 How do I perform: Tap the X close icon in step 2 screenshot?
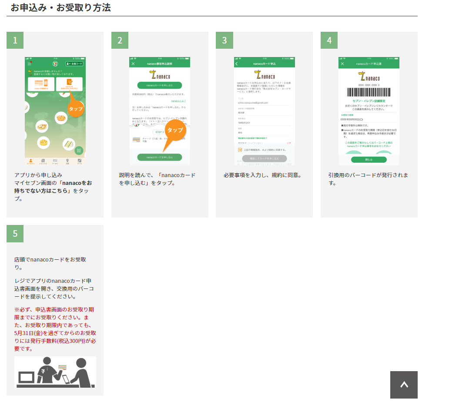click(133, 64)
